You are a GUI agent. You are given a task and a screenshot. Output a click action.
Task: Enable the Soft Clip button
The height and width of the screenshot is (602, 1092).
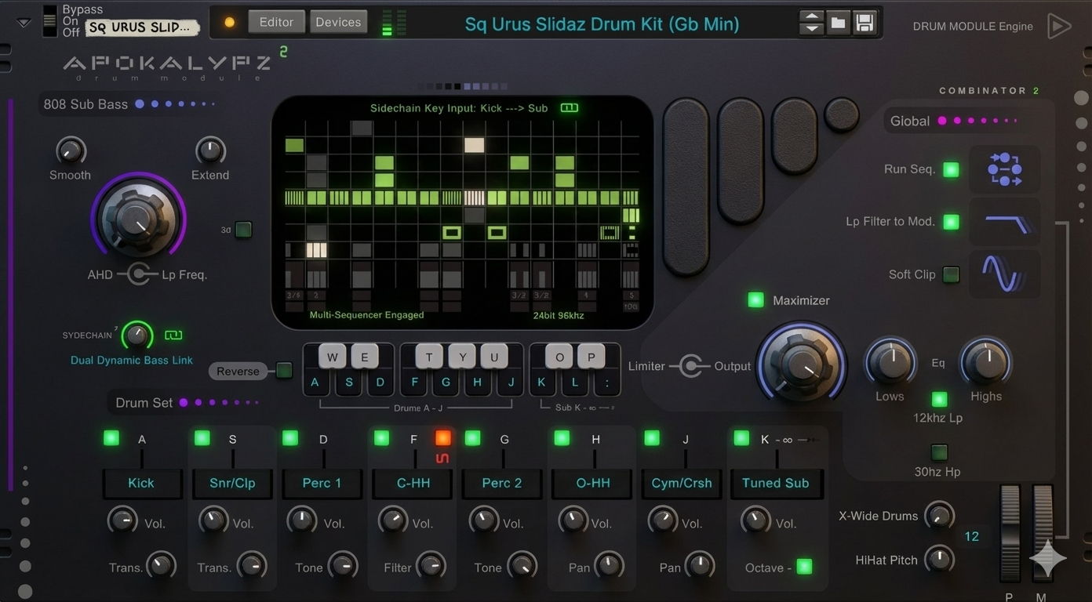951,274
